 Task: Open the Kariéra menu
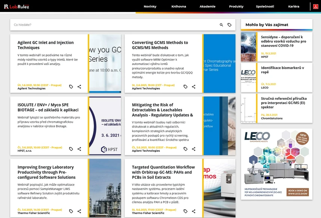pyautogui.click(x=294, y=6)
